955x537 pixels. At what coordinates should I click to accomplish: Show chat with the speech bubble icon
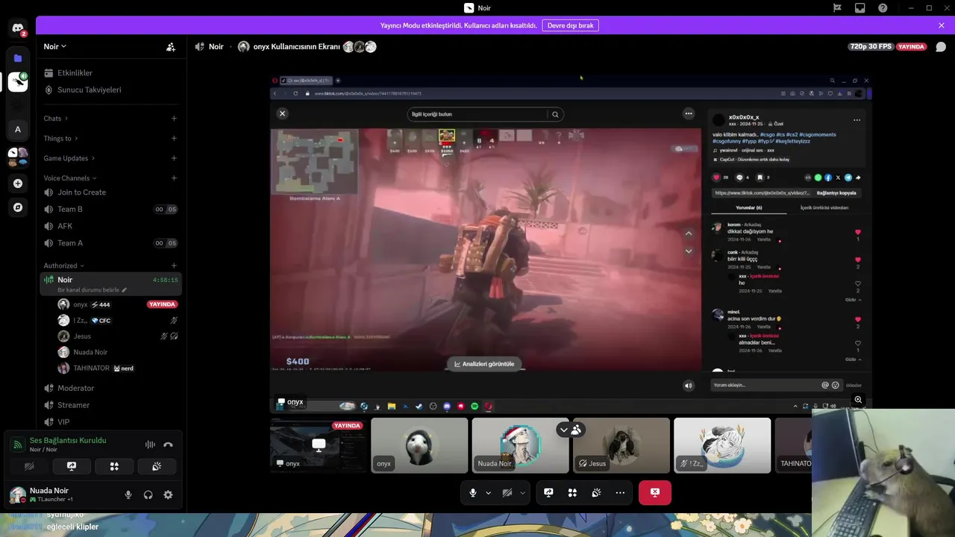[x=941, y=46]
